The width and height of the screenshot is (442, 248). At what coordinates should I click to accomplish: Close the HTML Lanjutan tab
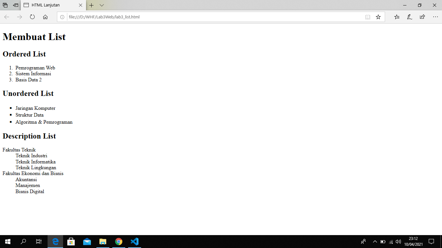click(x=81, y=5)
